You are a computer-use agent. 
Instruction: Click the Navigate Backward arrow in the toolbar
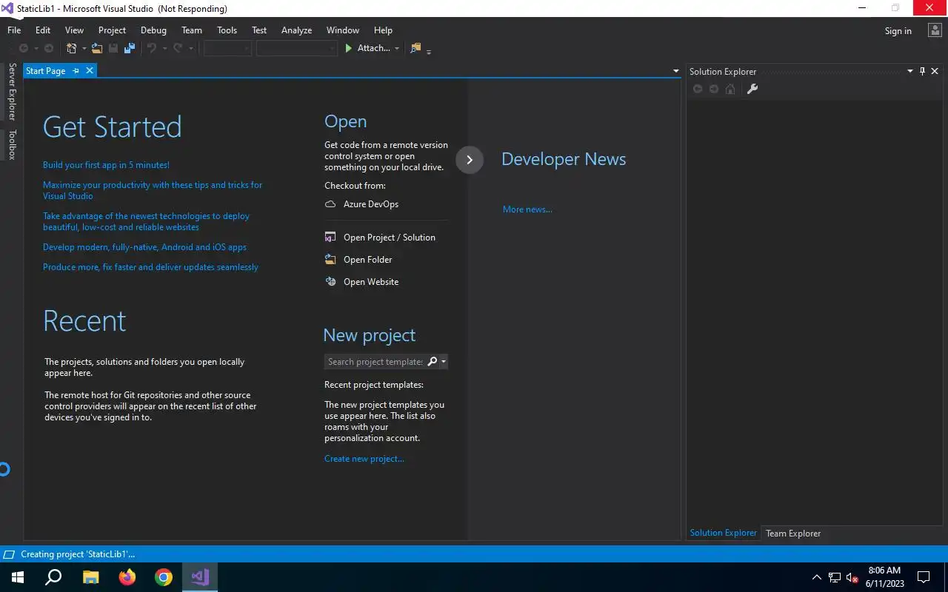pos(24,48)
